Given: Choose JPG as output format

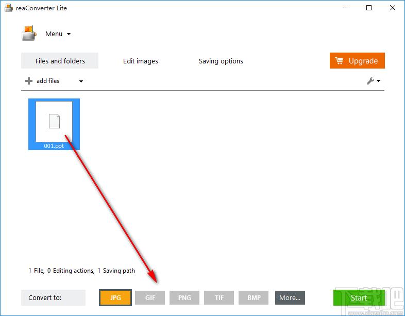Looking at the screenshot, I should coord(115,297).
